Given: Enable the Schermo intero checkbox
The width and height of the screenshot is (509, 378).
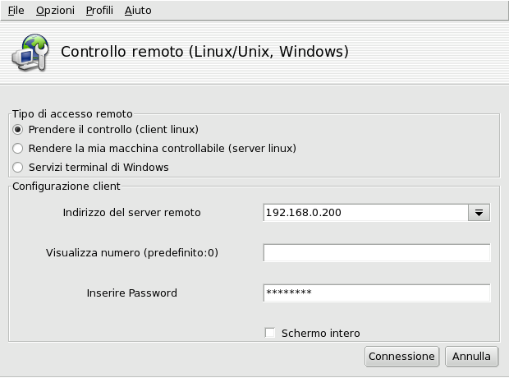Looking at the screenshot, I should pyautogui.click(x=269, y=333).
